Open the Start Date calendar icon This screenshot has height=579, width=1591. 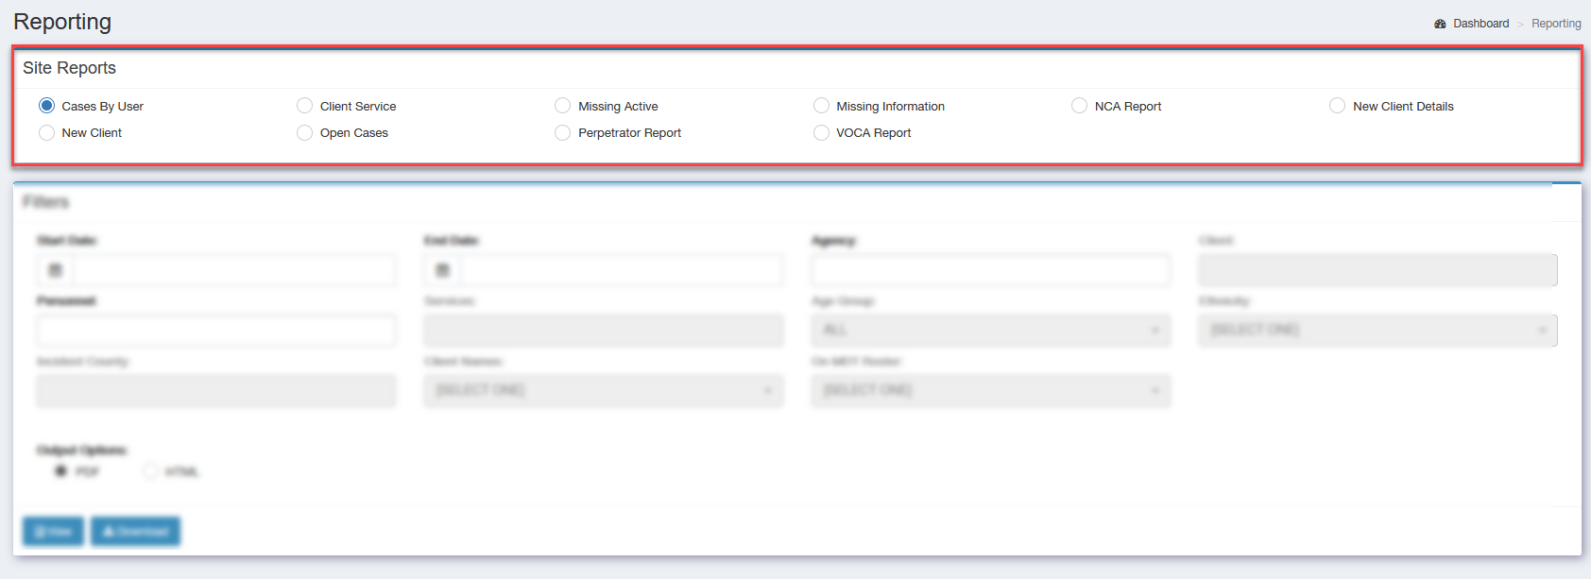click(x=55, y=270)
